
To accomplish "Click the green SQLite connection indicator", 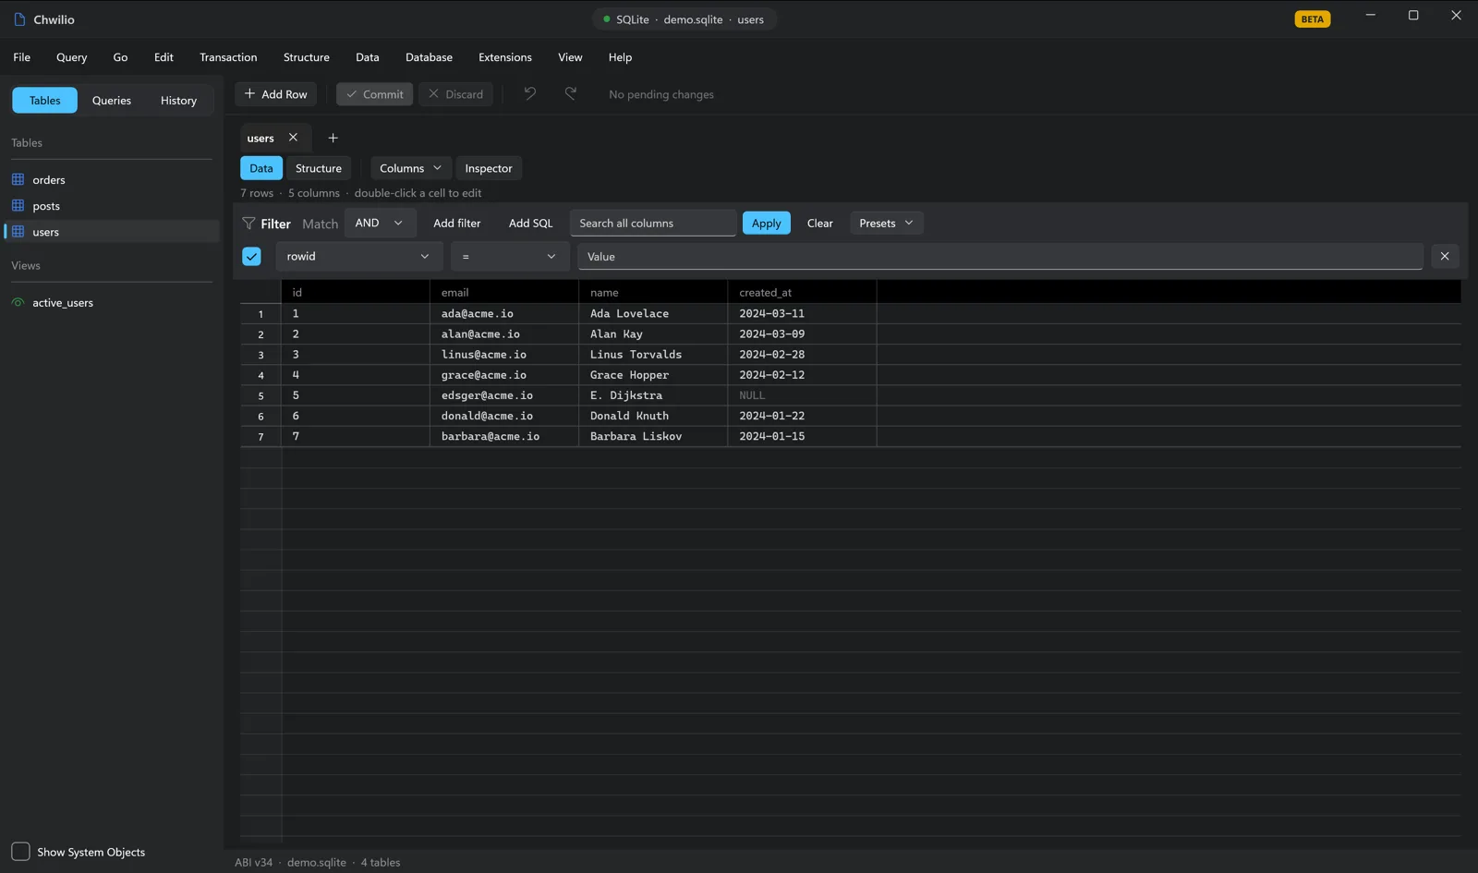I will tap(606, 18).
